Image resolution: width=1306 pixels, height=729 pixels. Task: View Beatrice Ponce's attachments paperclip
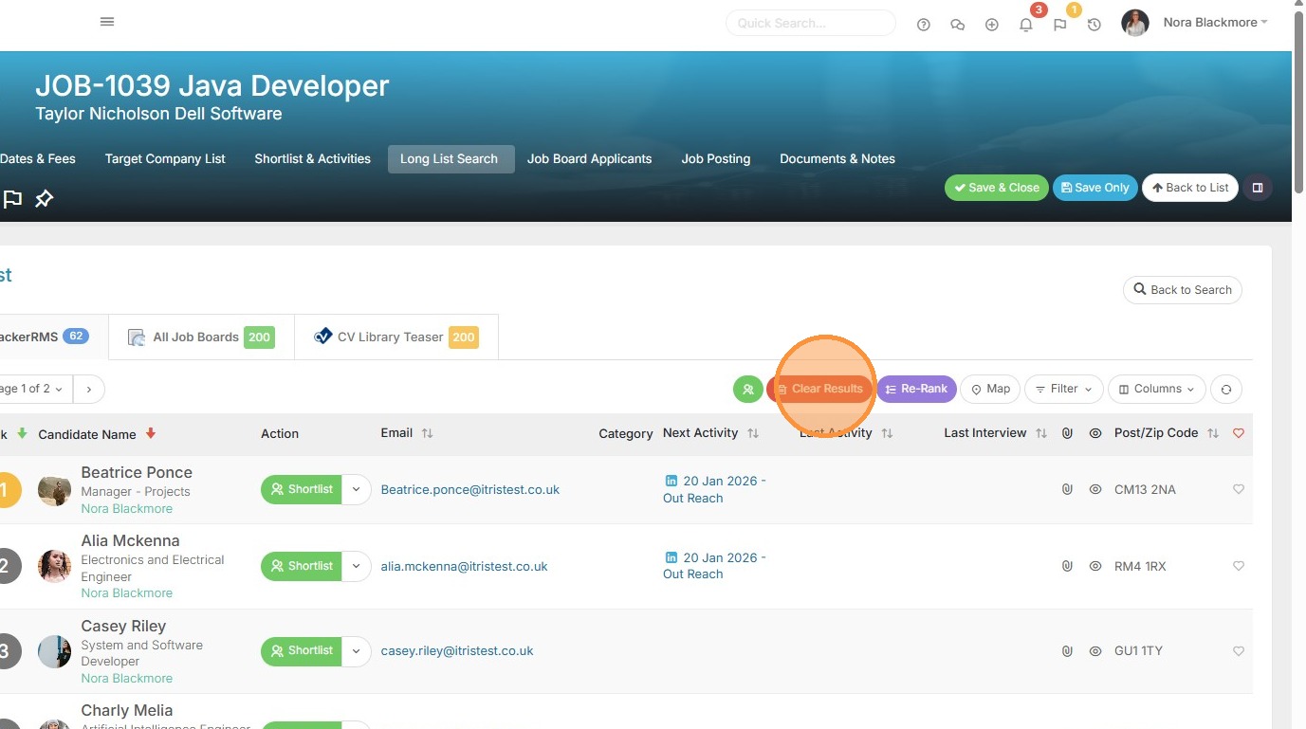[x=1067, y=489]
